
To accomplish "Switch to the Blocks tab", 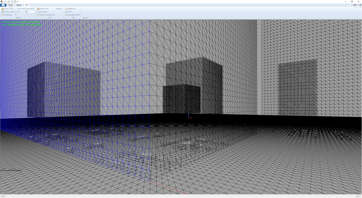I will pos(19,5).
